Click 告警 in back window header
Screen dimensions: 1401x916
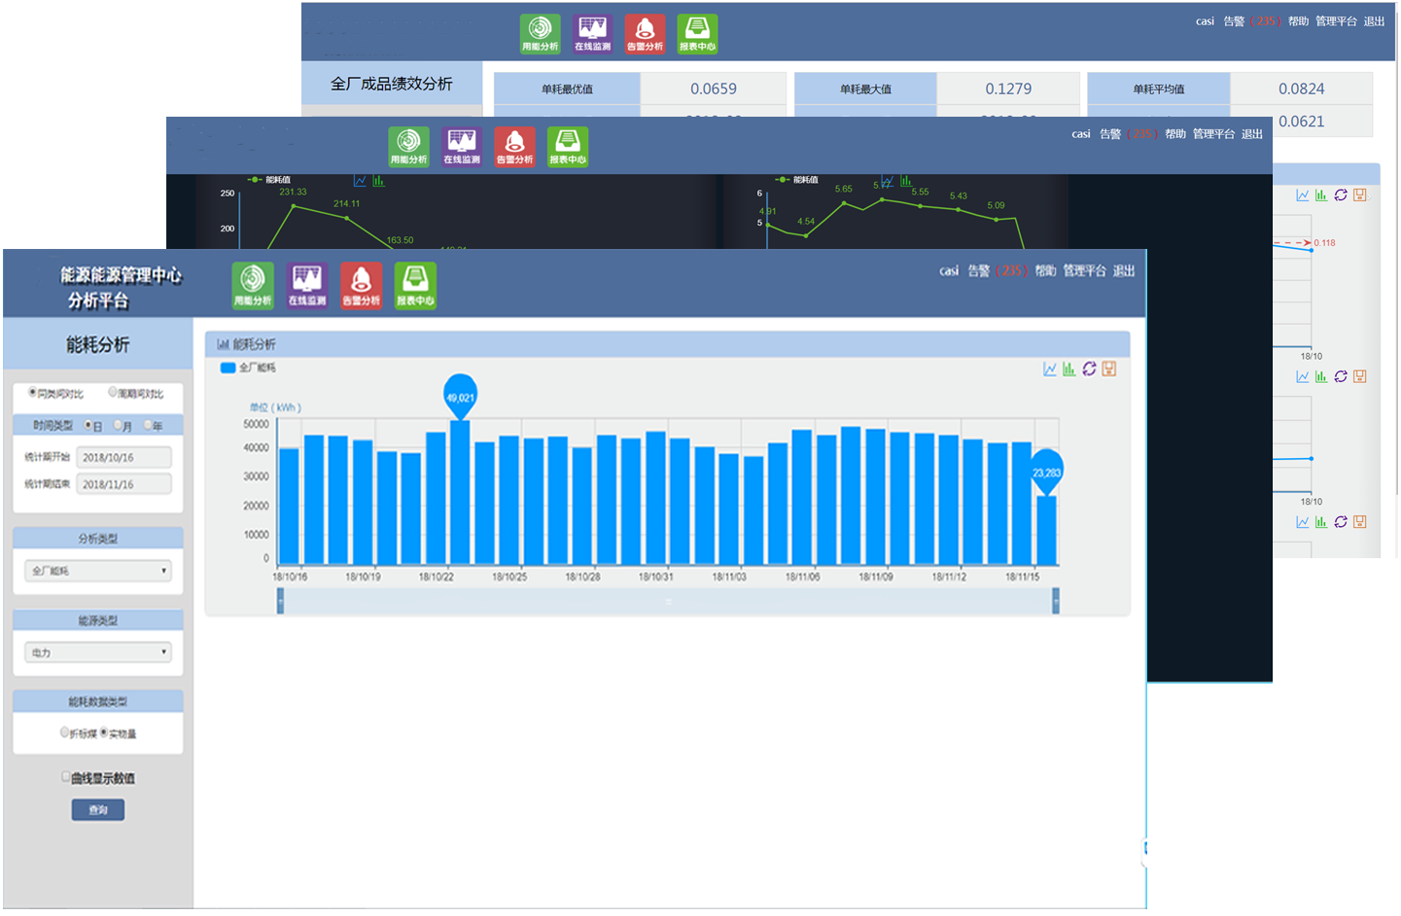coord(1234,21)
